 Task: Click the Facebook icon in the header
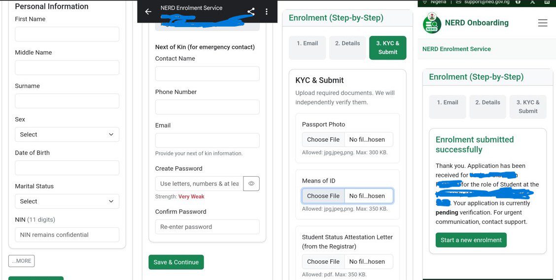coord(518,2)
